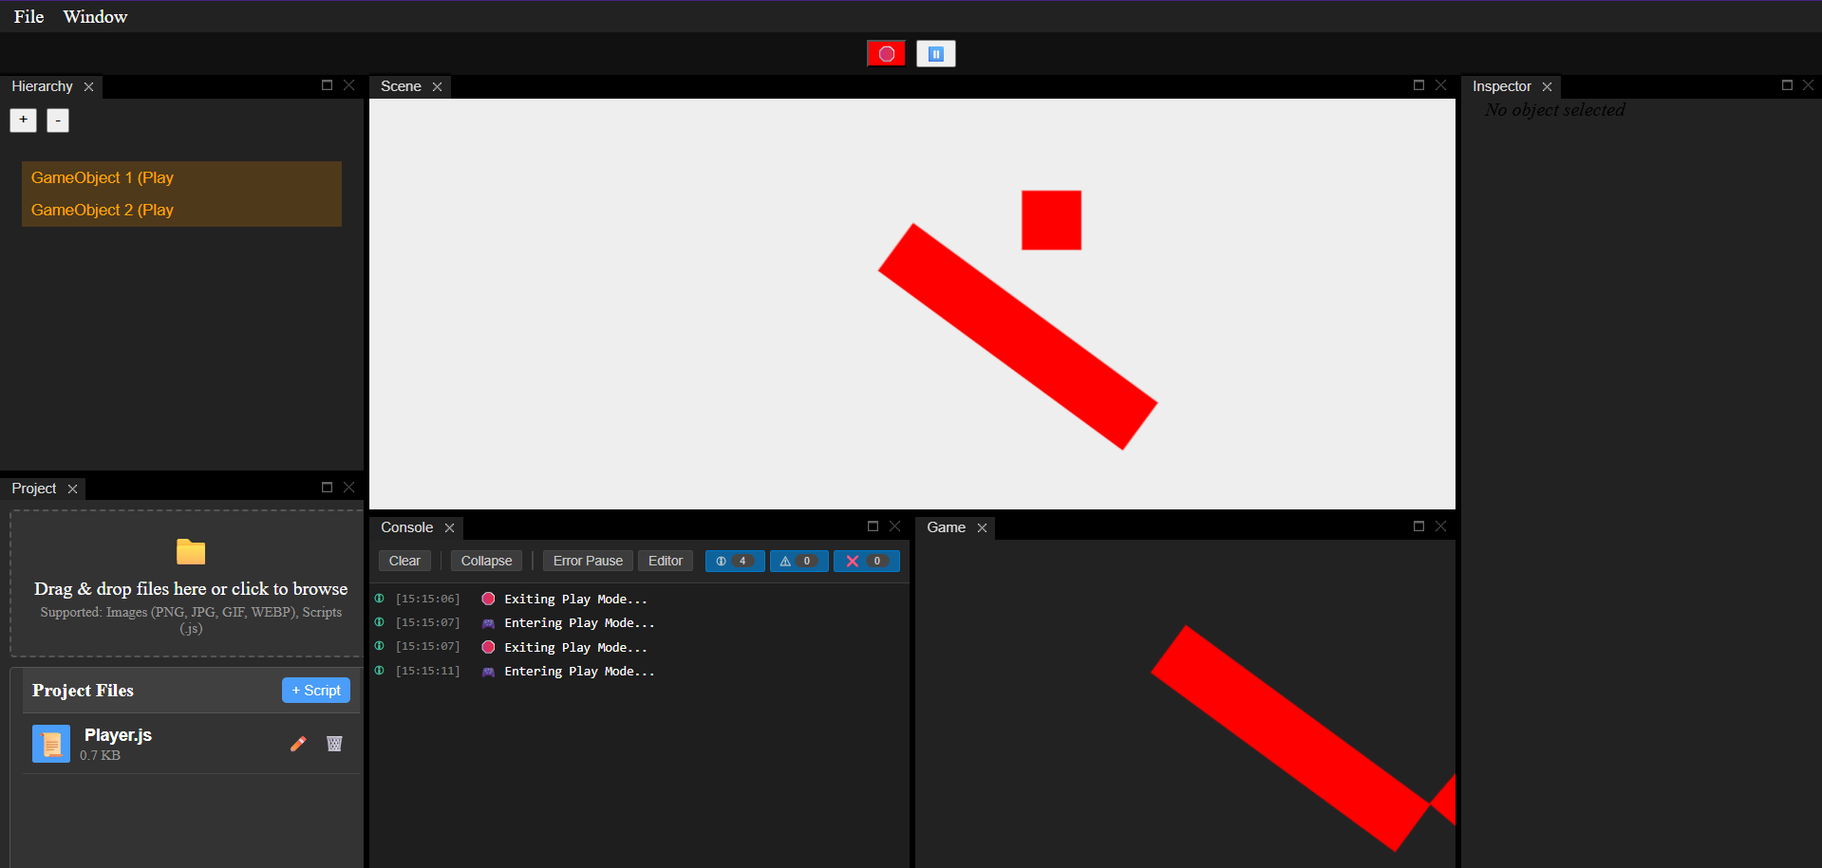Click the + Script button
The height and width of the screenshot is (868, 1822).
[x=316, y=691]
